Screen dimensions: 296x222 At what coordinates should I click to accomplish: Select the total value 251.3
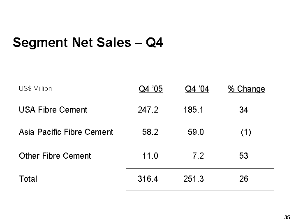tap(194, 179)
